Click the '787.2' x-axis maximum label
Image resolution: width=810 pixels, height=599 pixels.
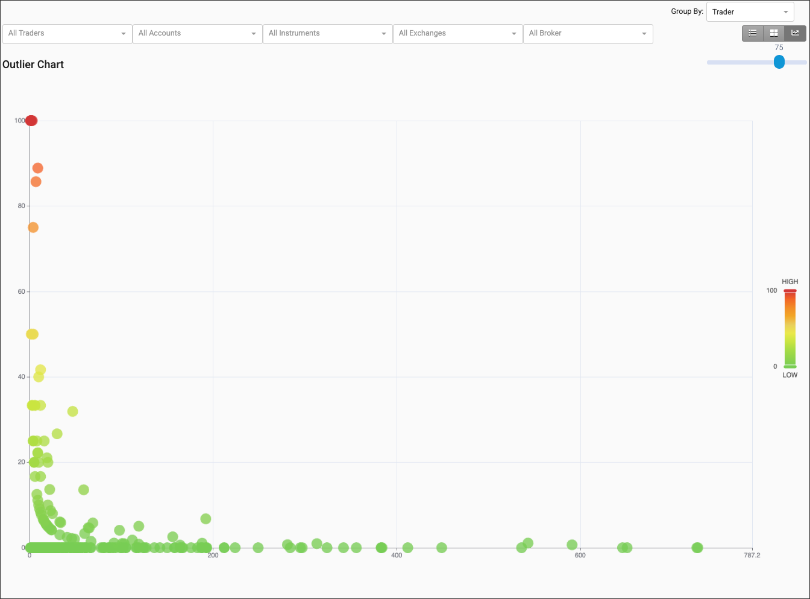pos(752,556)
